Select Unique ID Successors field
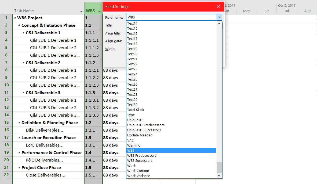This screenshot has width=317, height=184. (172, 130)
